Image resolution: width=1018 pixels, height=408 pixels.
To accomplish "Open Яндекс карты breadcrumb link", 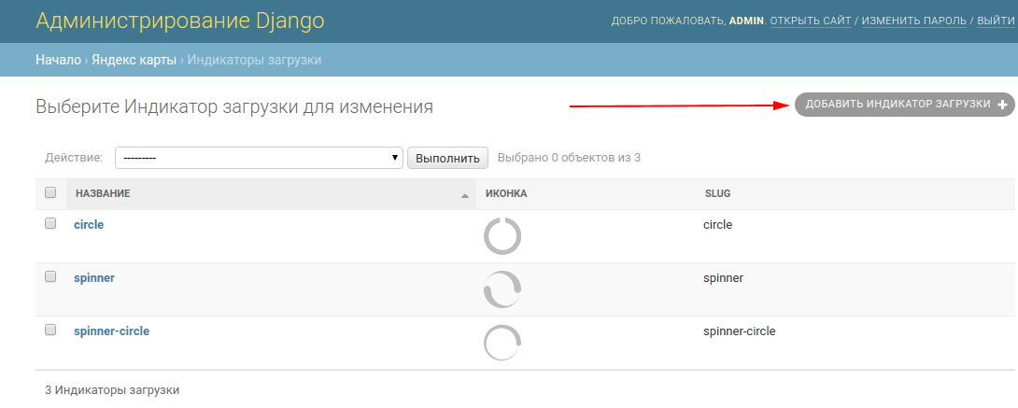I will pos(134,61).
